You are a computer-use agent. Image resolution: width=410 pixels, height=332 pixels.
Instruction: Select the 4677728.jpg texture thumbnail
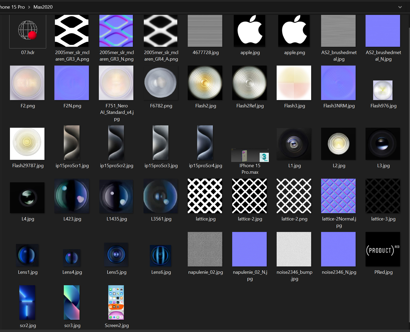pyautogui.click(x=205, y=31)
